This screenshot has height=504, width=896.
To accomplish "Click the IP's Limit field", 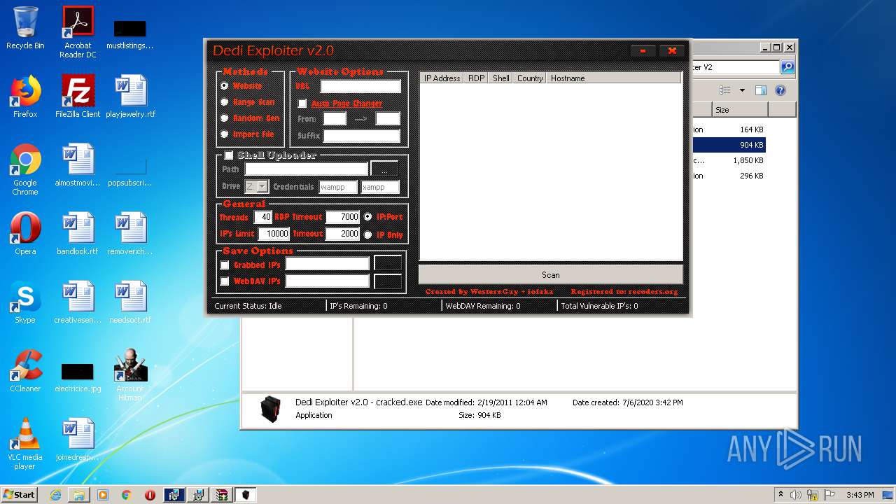I will 274,234.
